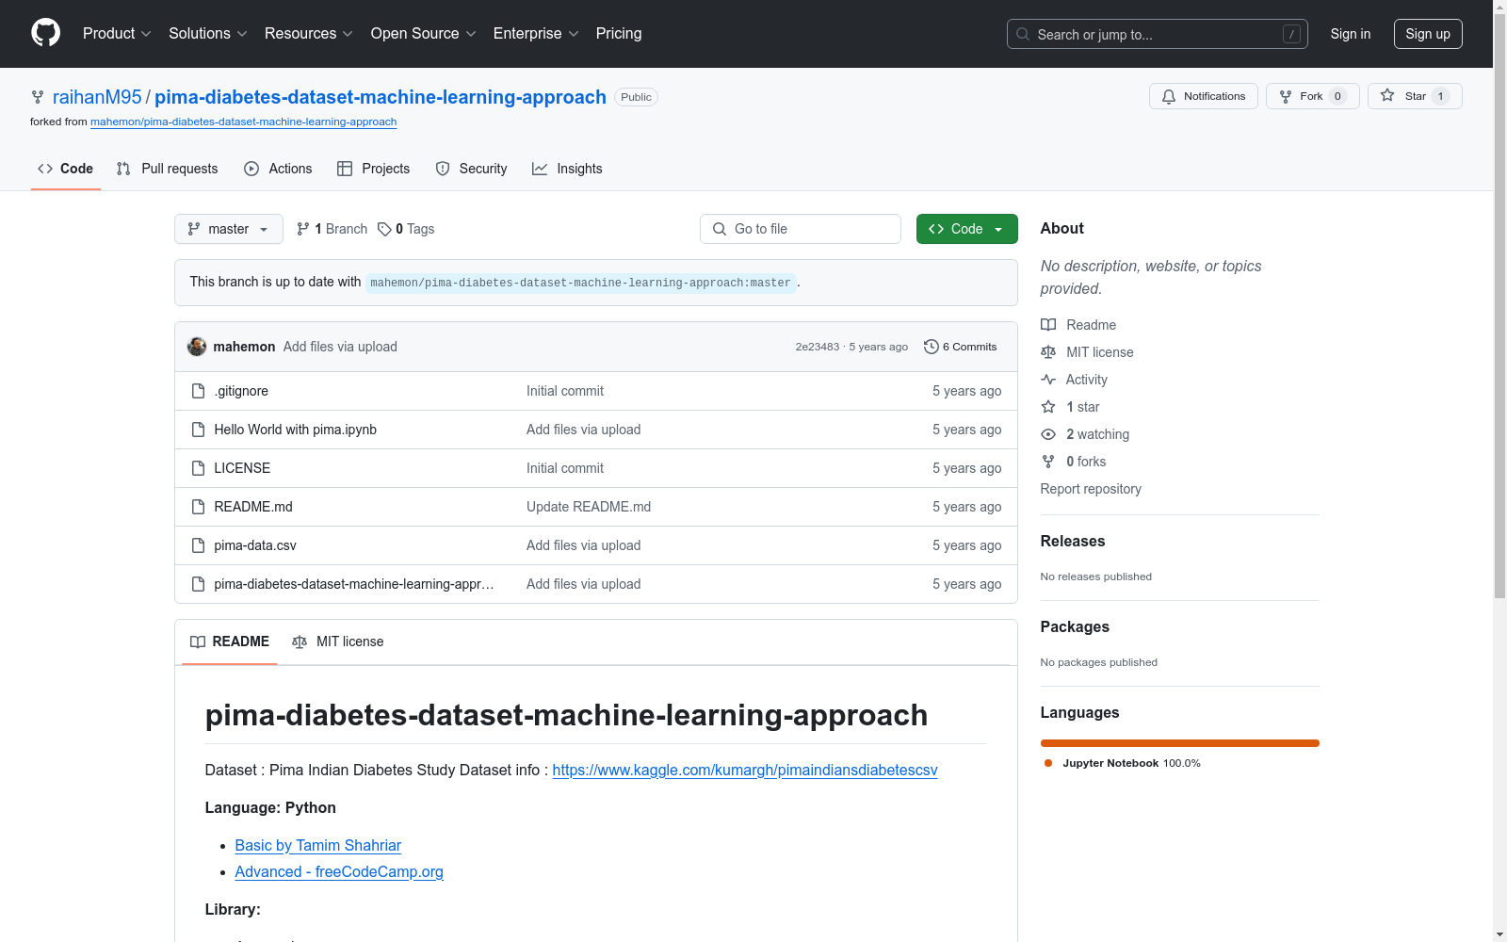Expand the Resources menu
This screenshot has height=942, width=1507.
(x=309, y=33)
